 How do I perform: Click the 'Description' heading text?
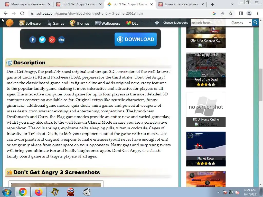pos(29,63)
